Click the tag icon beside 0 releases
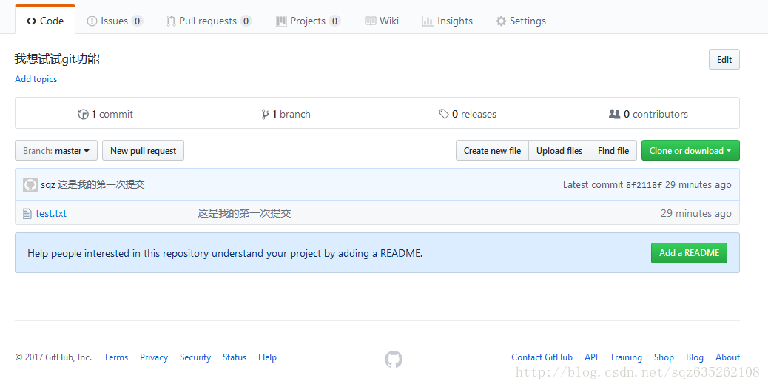This screenshot has width=768, height=387. (444, 115)
